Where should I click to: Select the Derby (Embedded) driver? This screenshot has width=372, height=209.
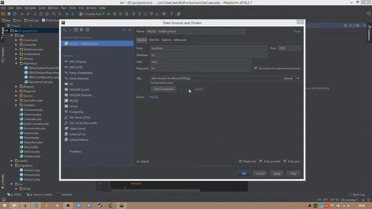point(81,73)
